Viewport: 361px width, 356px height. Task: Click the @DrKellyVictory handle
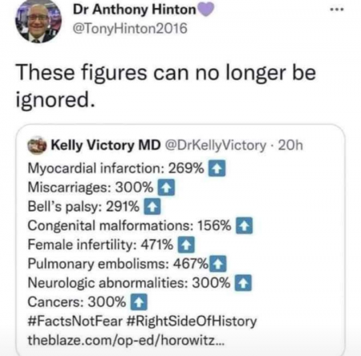point(216,145)
